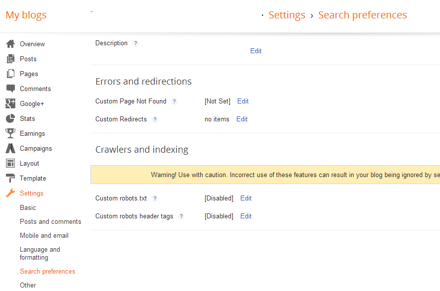Show help for Custom Page Not Found
440x291 pixels.
click(174, 101)
